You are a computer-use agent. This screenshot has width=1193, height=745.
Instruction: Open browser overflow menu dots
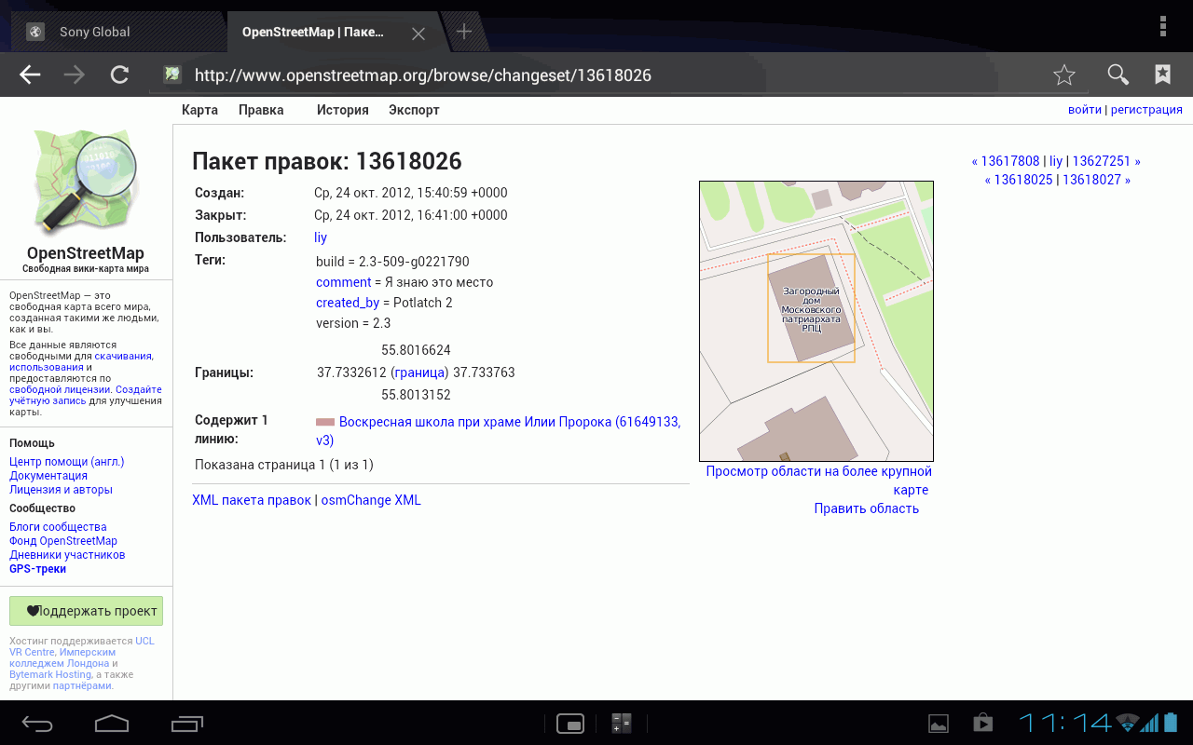1163,26
